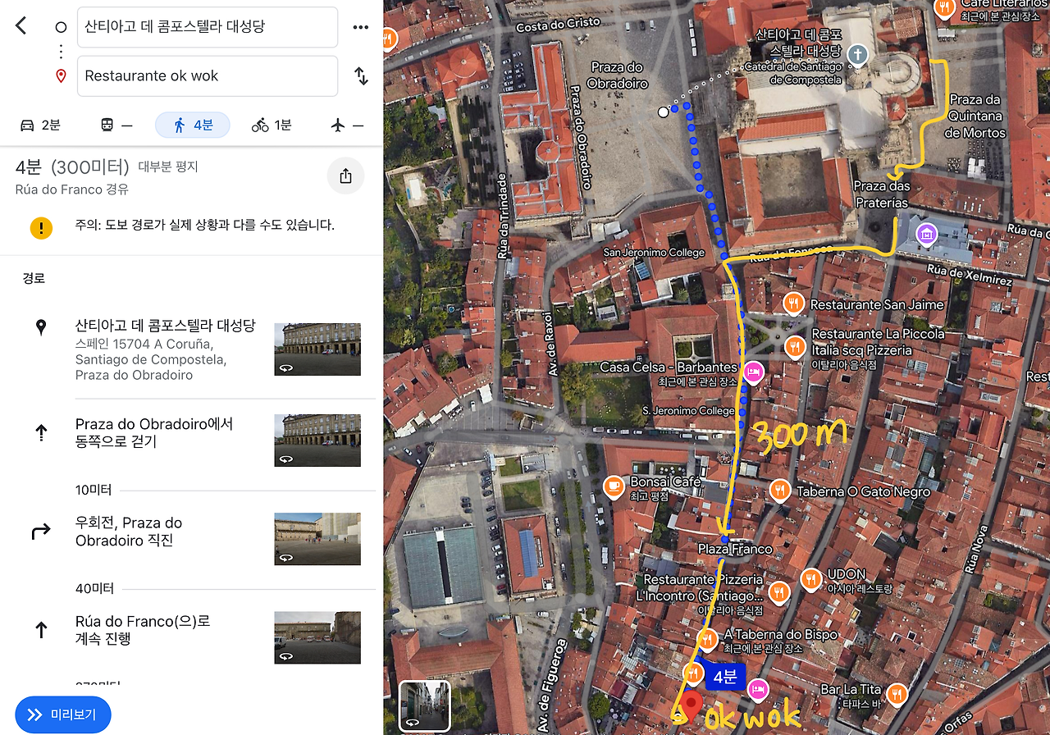
Task: Edit the origin field 산티아고 데 콤포스텔라 대성당
Action: coord(207,27)
